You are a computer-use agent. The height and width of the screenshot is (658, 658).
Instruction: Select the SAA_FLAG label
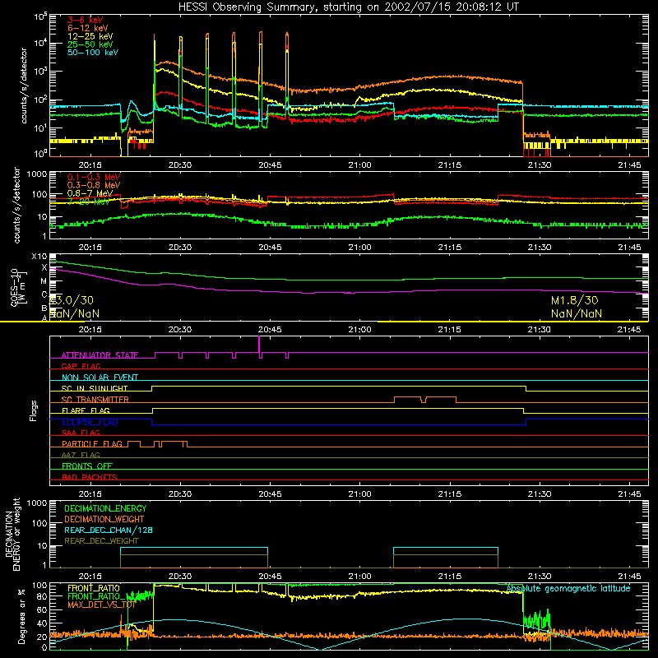pos(81,433)
